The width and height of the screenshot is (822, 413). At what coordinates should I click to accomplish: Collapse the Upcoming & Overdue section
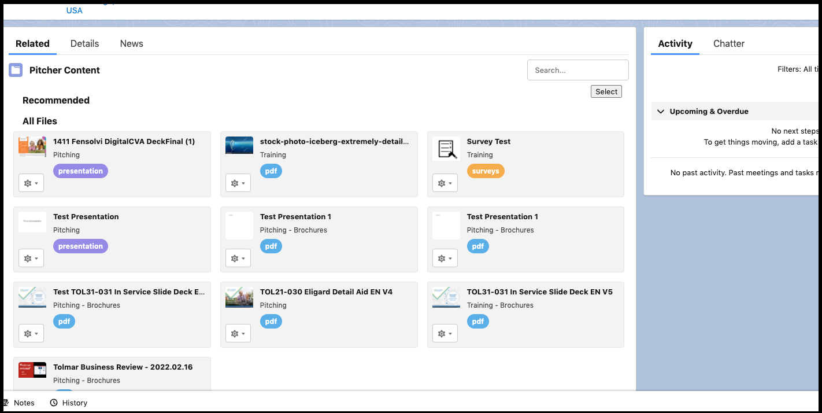pos(661,111)
